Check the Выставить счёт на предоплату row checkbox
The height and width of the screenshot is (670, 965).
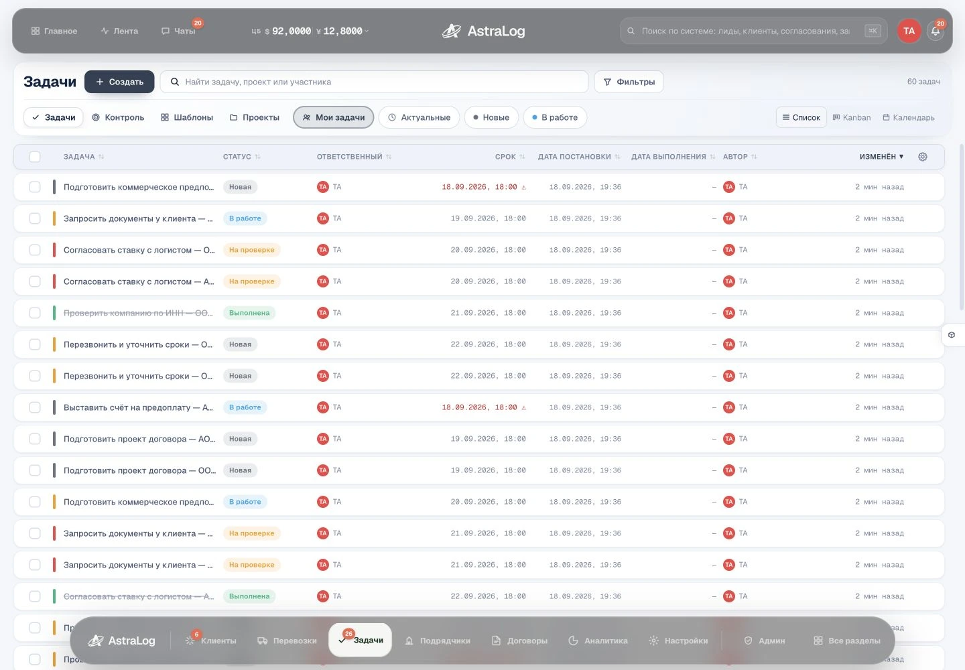click(35, 407)
